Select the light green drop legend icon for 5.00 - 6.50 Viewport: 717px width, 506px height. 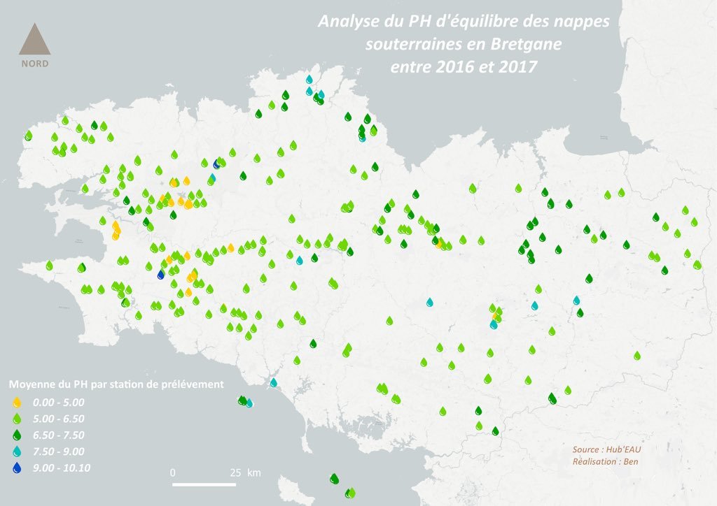pyautogui.click(x=17, y=419)
